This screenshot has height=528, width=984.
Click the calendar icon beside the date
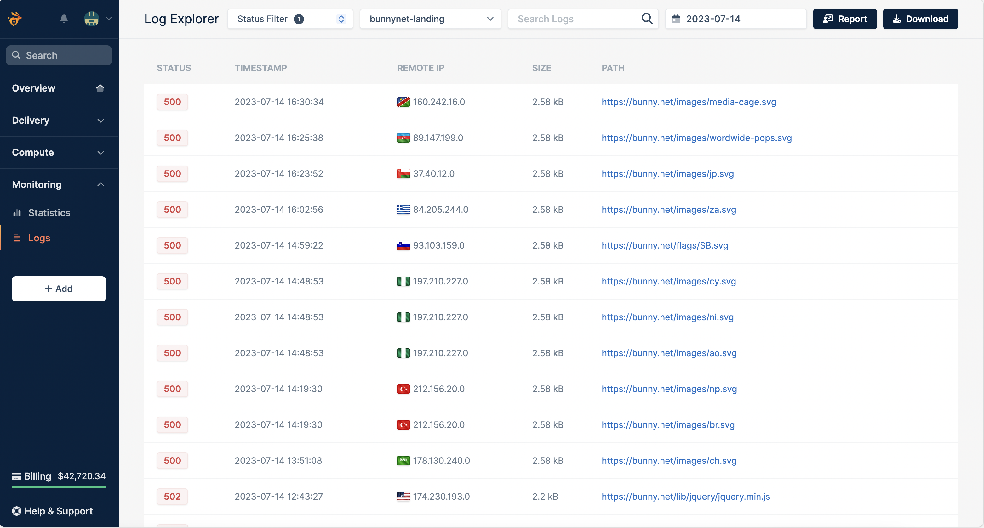coord(676,19)
